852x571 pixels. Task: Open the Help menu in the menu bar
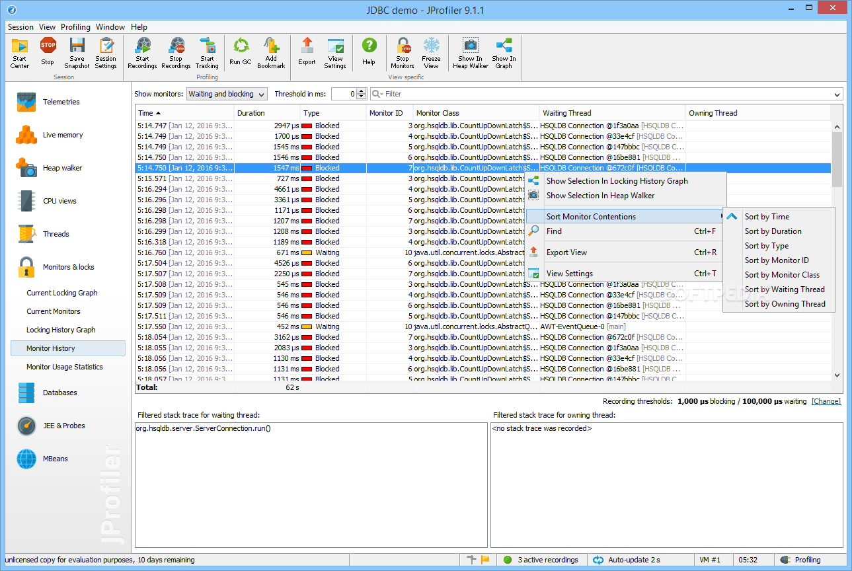click(139, 27)
